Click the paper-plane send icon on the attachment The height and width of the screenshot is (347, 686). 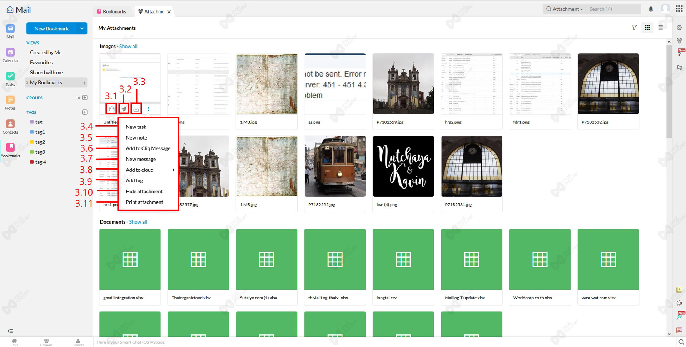(124, 108)
